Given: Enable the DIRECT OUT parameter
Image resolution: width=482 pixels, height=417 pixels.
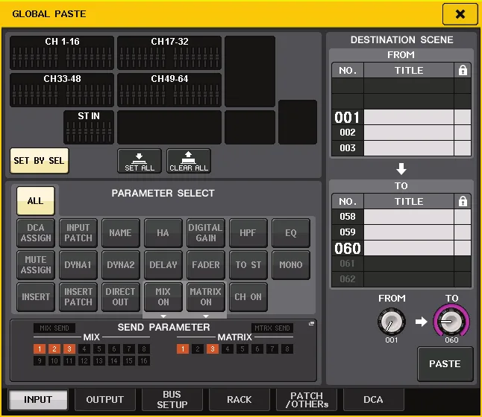Looking at the screenshot, I should pyautogui.click(x=121, y=297).
